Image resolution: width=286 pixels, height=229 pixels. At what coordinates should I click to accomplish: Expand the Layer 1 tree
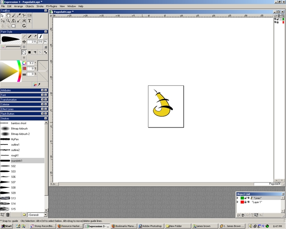click(x=238, y=202)
